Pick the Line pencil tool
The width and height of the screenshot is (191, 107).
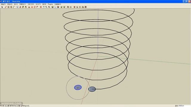[x=6, y=7]
